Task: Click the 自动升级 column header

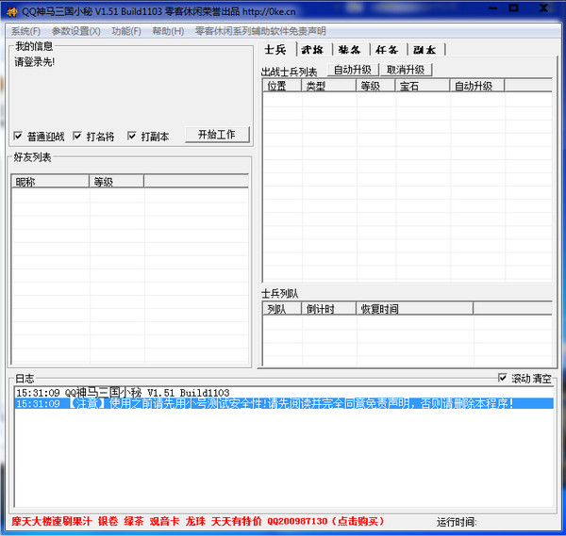Action: point(477,86)
